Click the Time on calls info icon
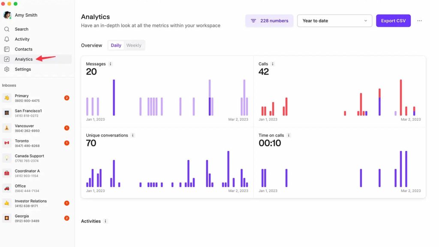 (x=288, y=135)
